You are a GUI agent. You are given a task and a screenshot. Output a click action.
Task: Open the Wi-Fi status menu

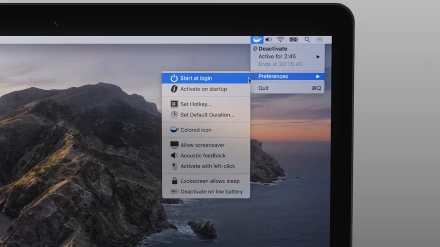pyautogui.click(x=281, y=40)
